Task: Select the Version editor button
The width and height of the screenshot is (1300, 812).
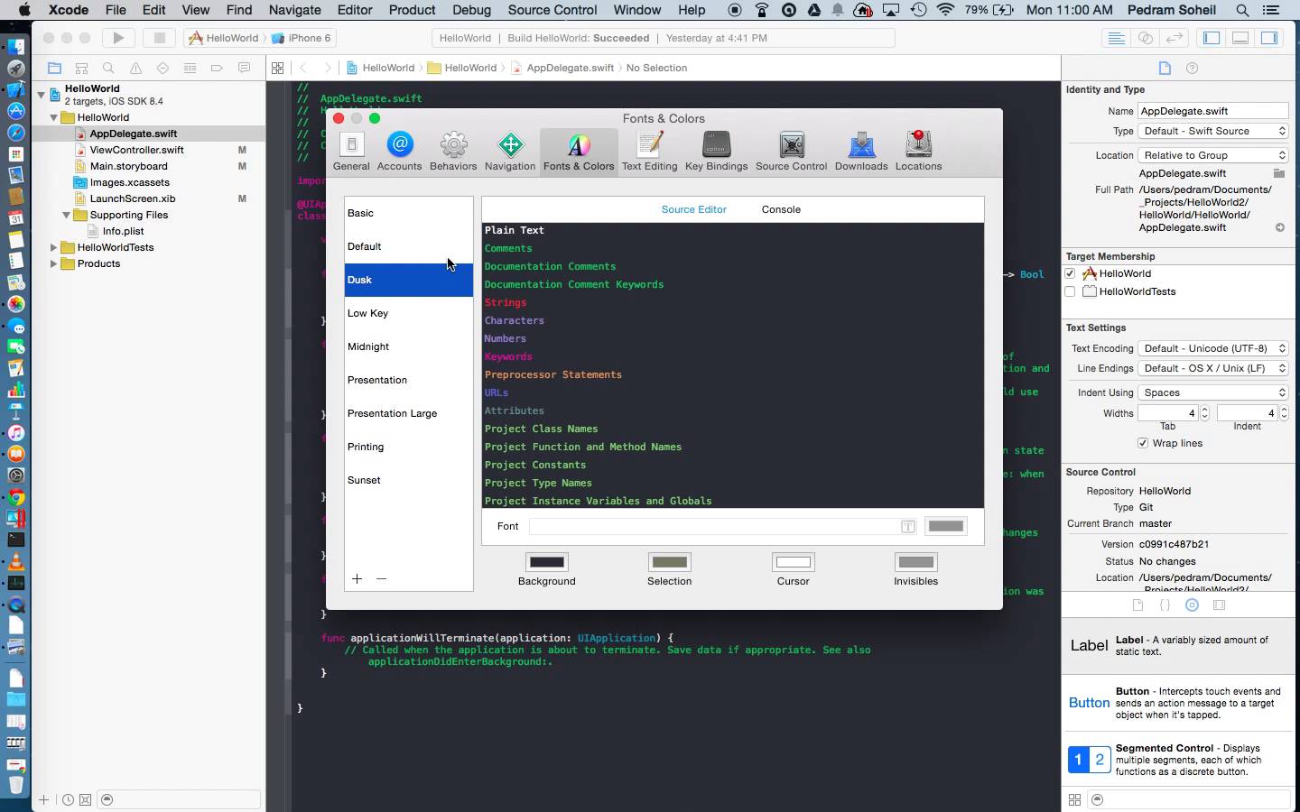Action: 1175,38
